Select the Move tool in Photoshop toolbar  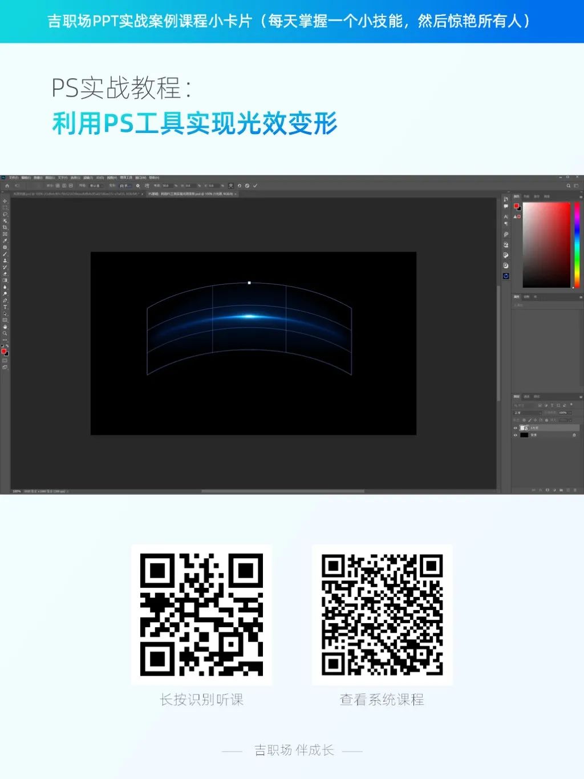point(5,201)
